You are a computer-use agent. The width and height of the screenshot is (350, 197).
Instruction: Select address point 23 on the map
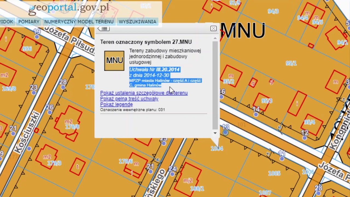pyautogui.click(x=34, y=92)
